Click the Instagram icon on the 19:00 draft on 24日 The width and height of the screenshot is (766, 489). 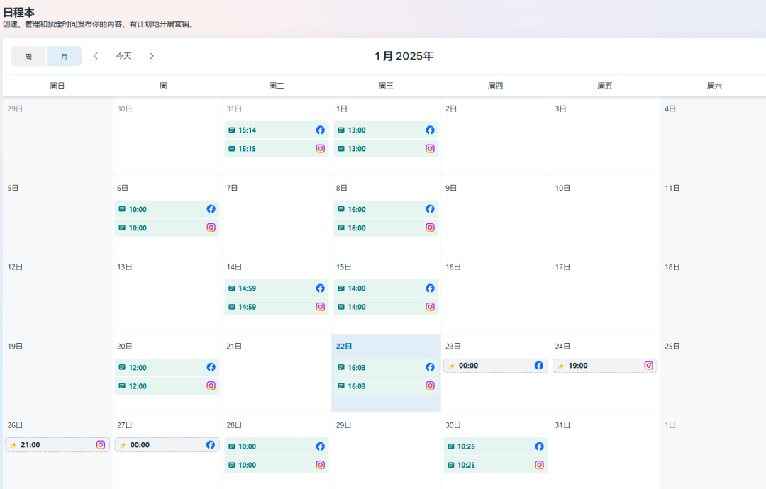point(648,365)
